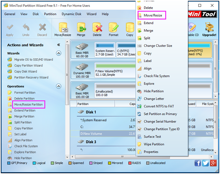Launch Partition Recovery Wizard
Viewport: 220px width, 174px height.
31,78
